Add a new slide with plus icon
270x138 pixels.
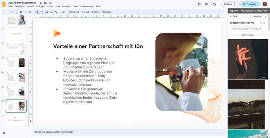(5, 12)
